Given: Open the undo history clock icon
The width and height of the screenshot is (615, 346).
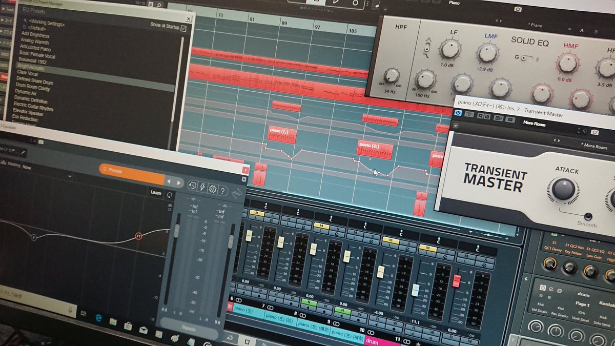Looking at the screenshot, I should (193, 186).
